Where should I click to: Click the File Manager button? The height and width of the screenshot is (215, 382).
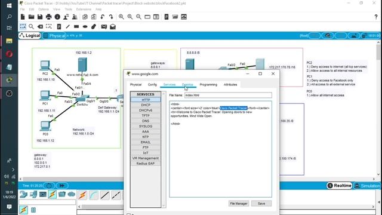pyautogui.click(x=239, y=203)
